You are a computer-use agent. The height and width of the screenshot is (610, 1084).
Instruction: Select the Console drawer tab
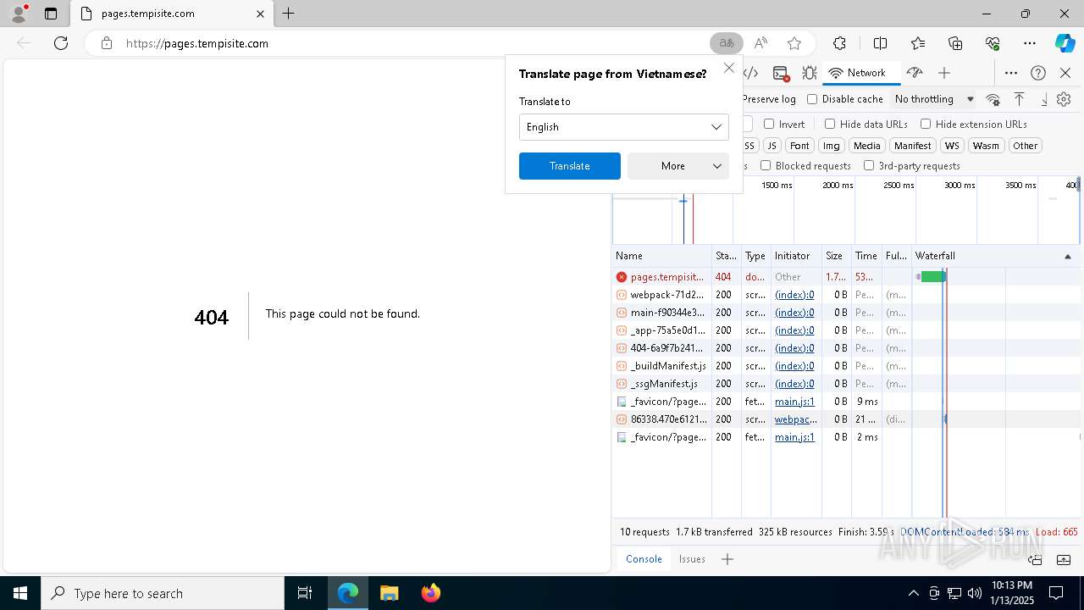pyautogui.click(x=644, y=559)
